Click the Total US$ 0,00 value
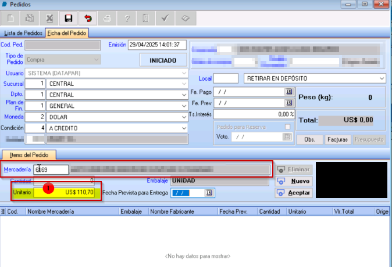 click(x=347, y=120)
